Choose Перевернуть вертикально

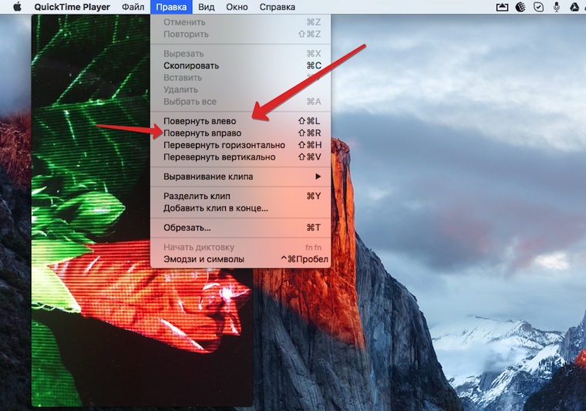coord(241,157)
